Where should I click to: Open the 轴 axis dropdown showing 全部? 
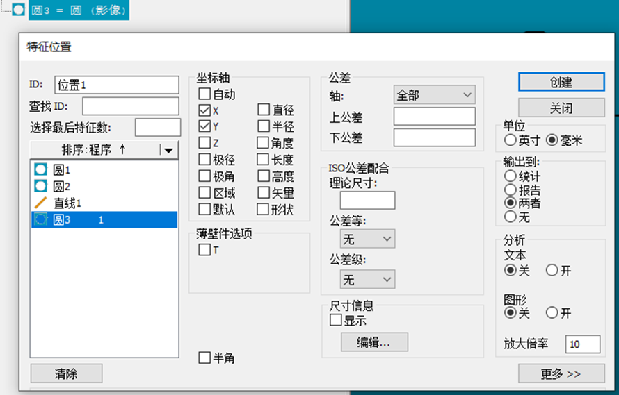(x=434, y=95)
